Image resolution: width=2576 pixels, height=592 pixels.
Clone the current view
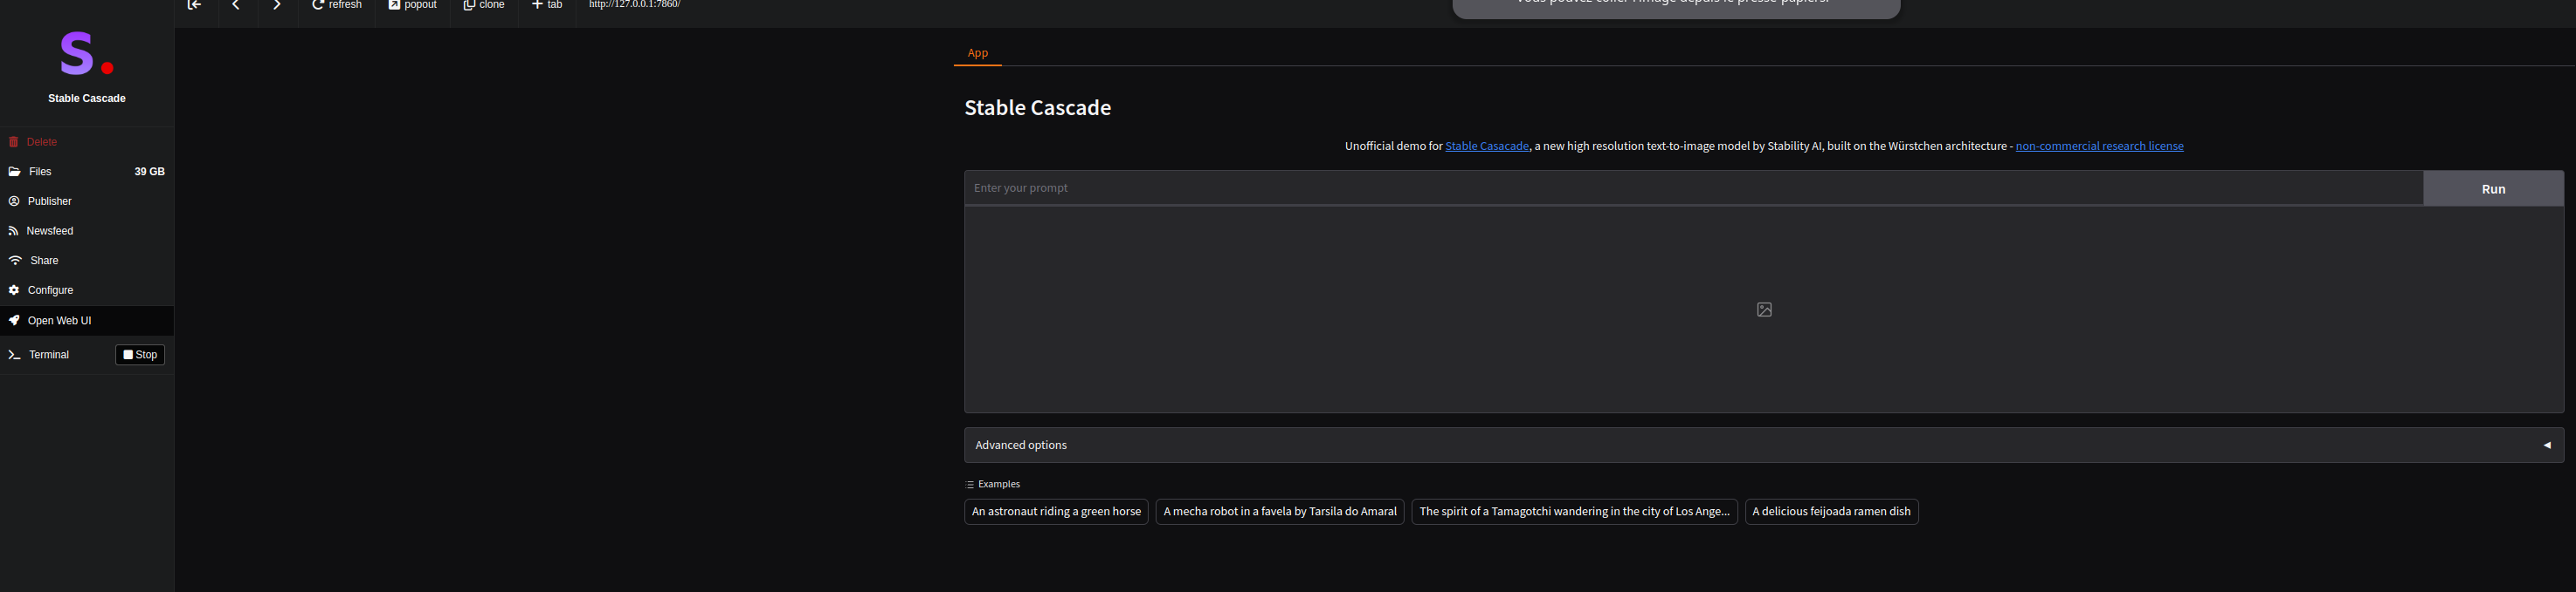pos(484,5)
